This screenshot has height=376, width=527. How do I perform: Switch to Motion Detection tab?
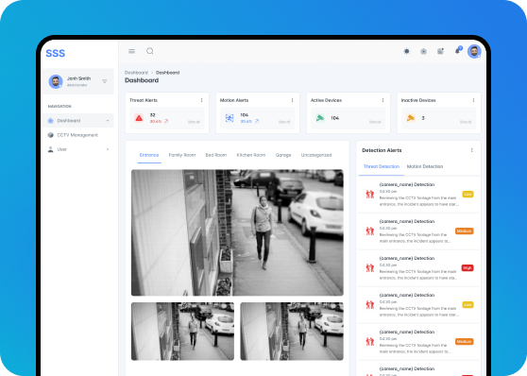click(425, 166)
